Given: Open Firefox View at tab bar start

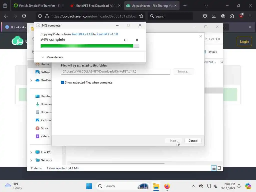Looking at the screenshot, I should [5, 6].
